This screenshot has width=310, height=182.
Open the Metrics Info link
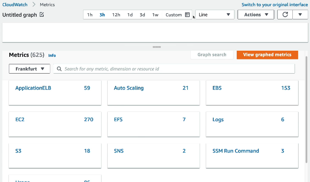(52, 56)
